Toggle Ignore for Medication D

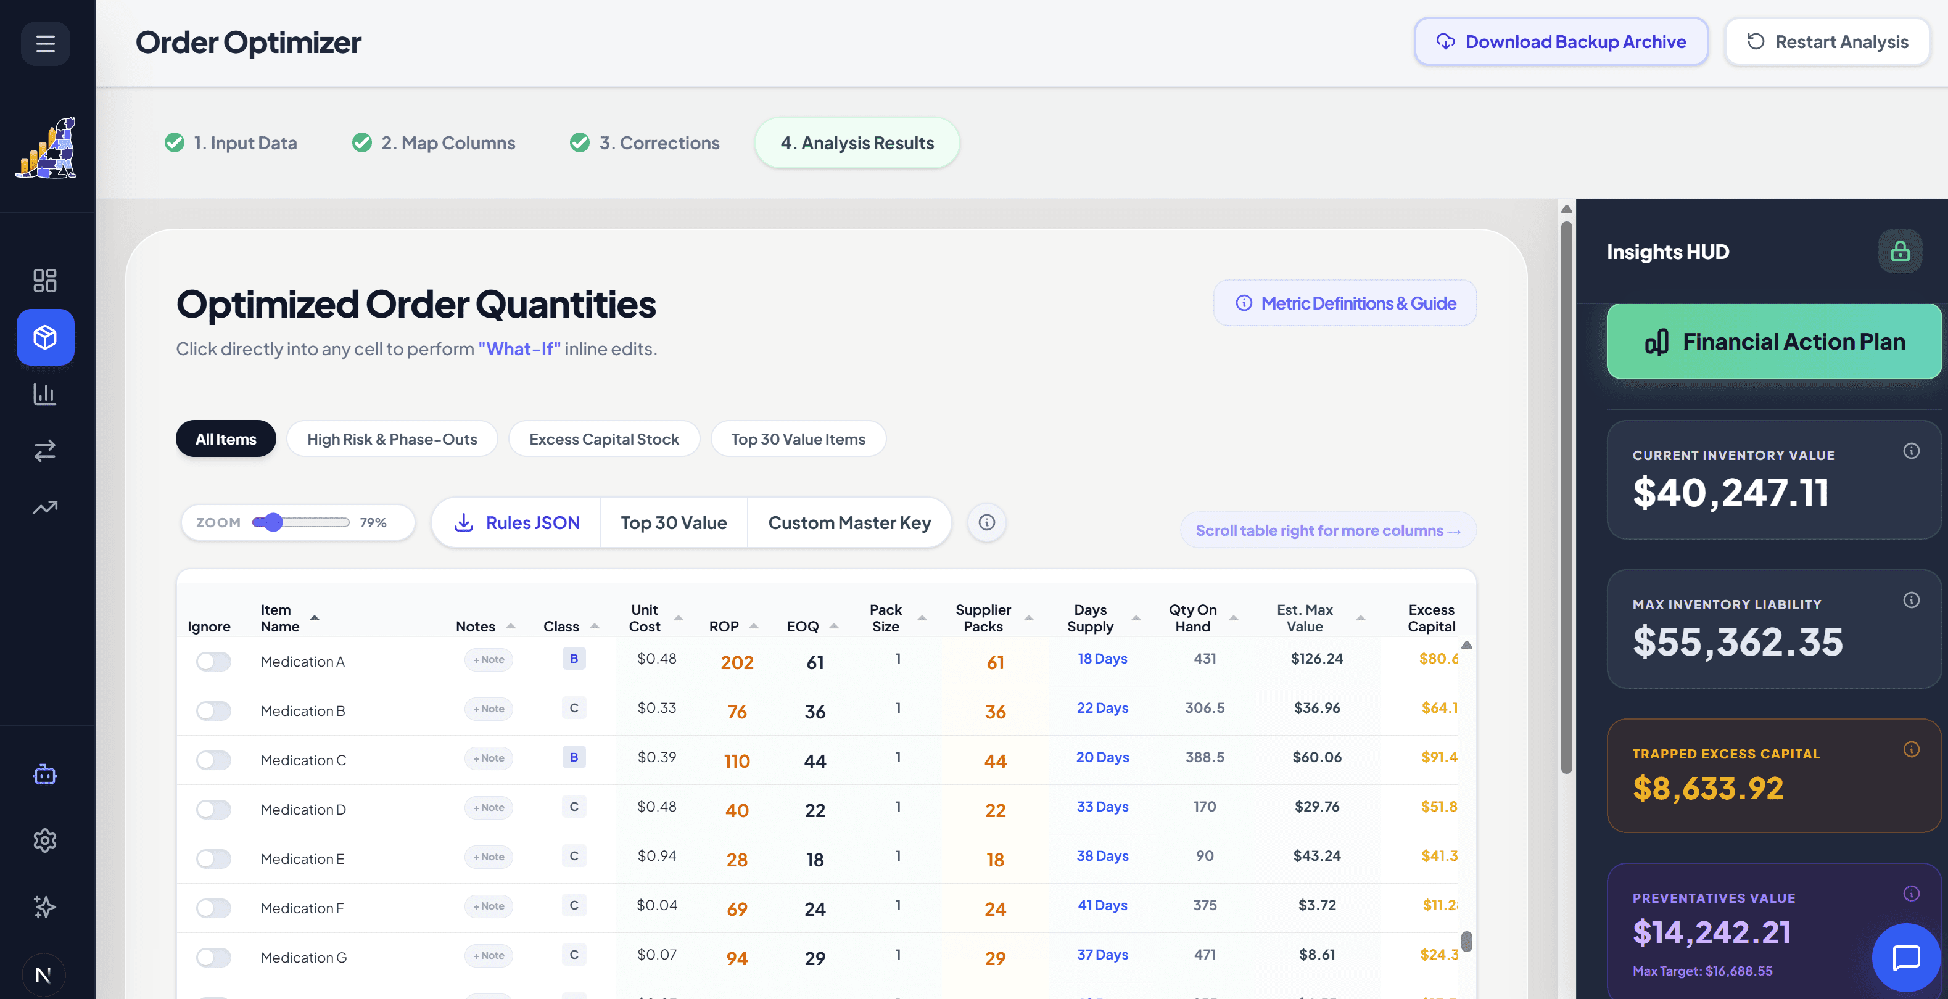click(x=213, y=809)
